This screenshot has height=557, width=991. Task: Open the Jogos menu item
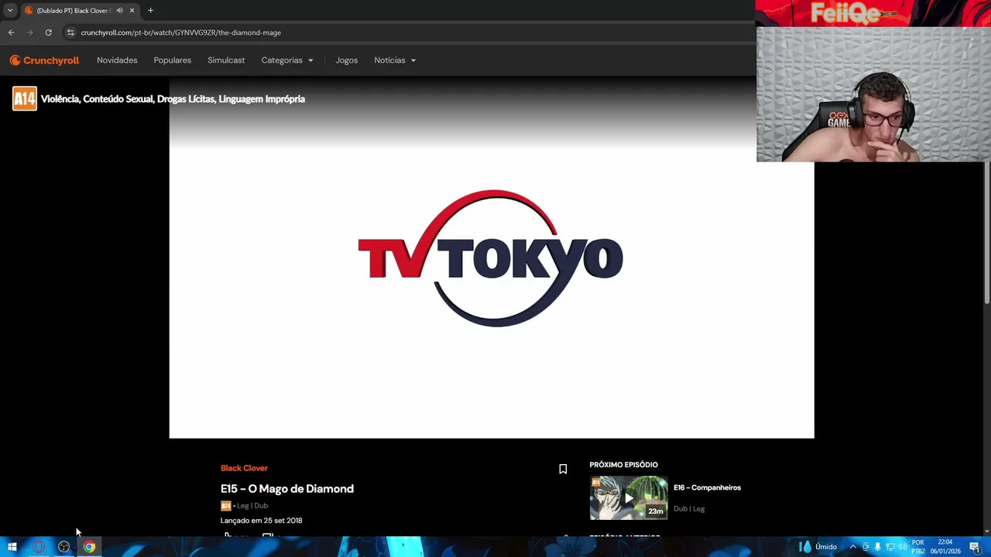pyautogui.click(x=346, y=60)
